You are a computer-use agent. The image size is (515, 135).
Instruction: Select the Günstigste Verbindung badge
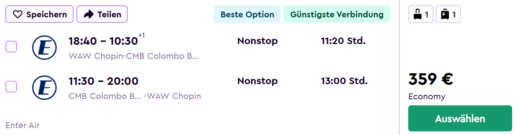pyautogui.click(x=337, y=14)
